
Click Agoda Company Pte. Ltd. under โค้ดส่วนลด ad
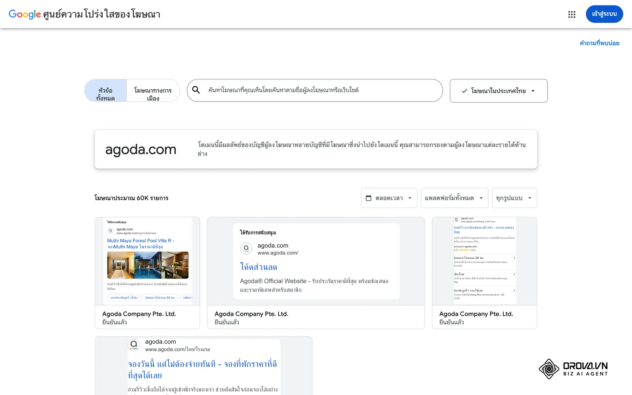tap(251, 314)
